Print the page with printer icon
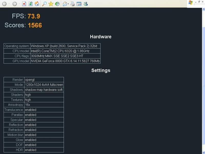The image size is (205, 154). [73, 4]
